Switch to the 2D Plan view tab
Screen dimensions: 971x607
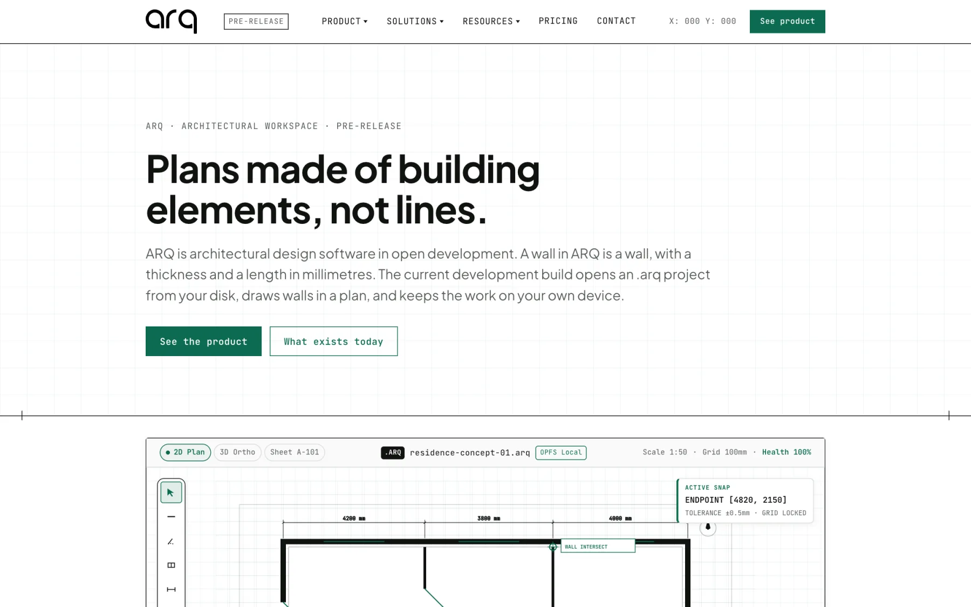[186, 452]
